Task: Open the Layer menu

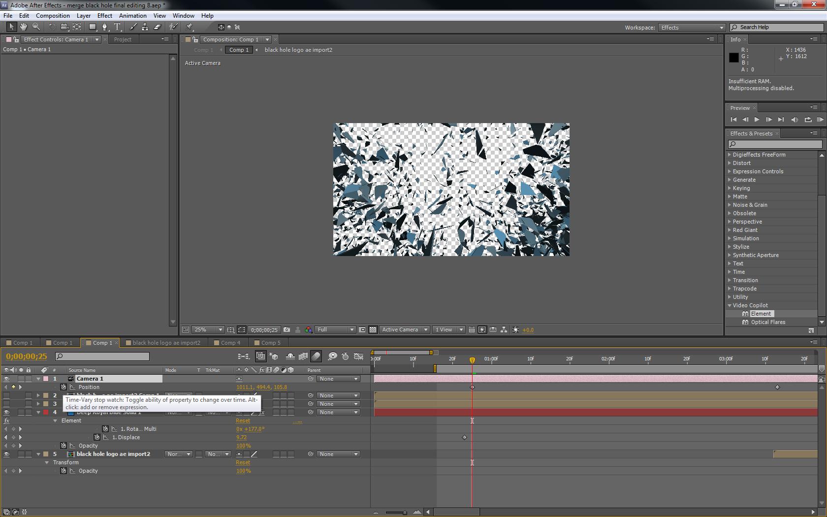Action: coord(84,16)
